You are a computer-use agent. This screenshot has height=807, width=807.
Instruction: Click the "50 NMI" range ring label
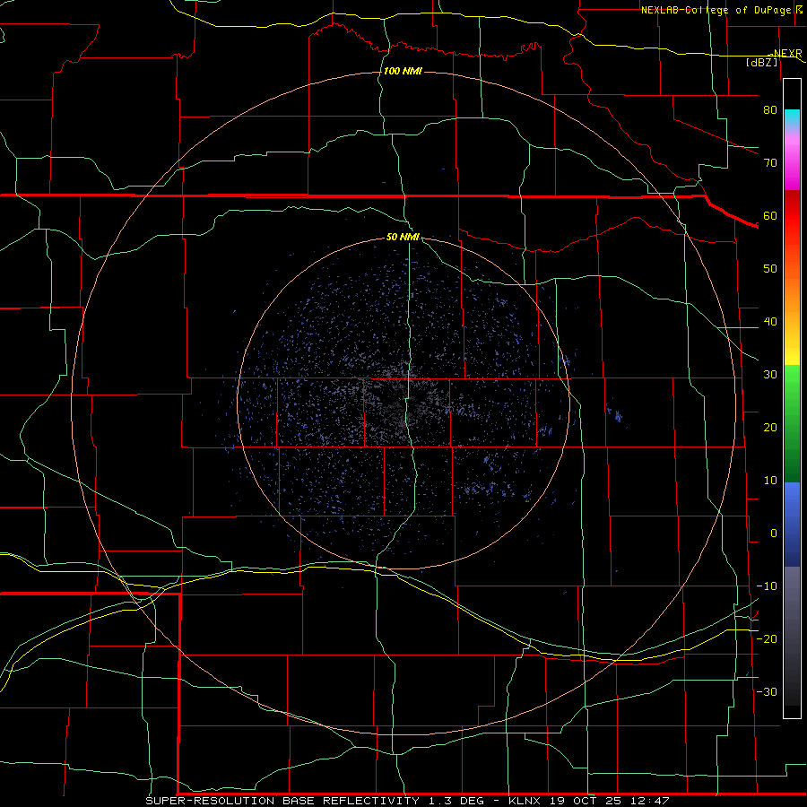coord(403,238)
